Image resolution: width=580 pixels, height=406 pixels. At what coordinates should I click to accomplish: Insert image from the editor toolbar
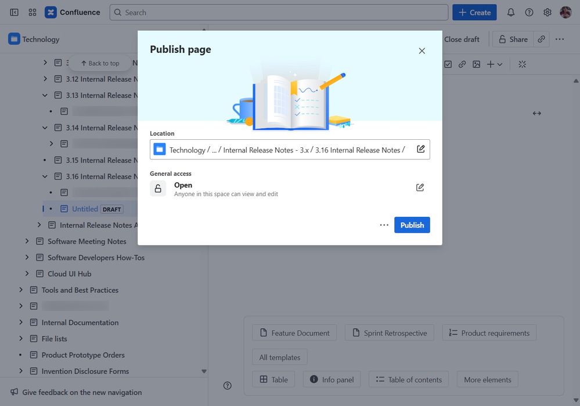coord(477,64)
